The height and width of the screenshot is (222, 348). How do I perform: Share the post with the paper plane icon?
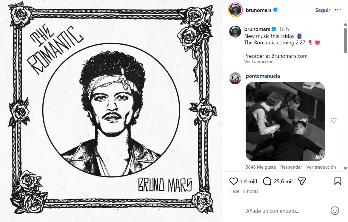(x=301, y=181)
